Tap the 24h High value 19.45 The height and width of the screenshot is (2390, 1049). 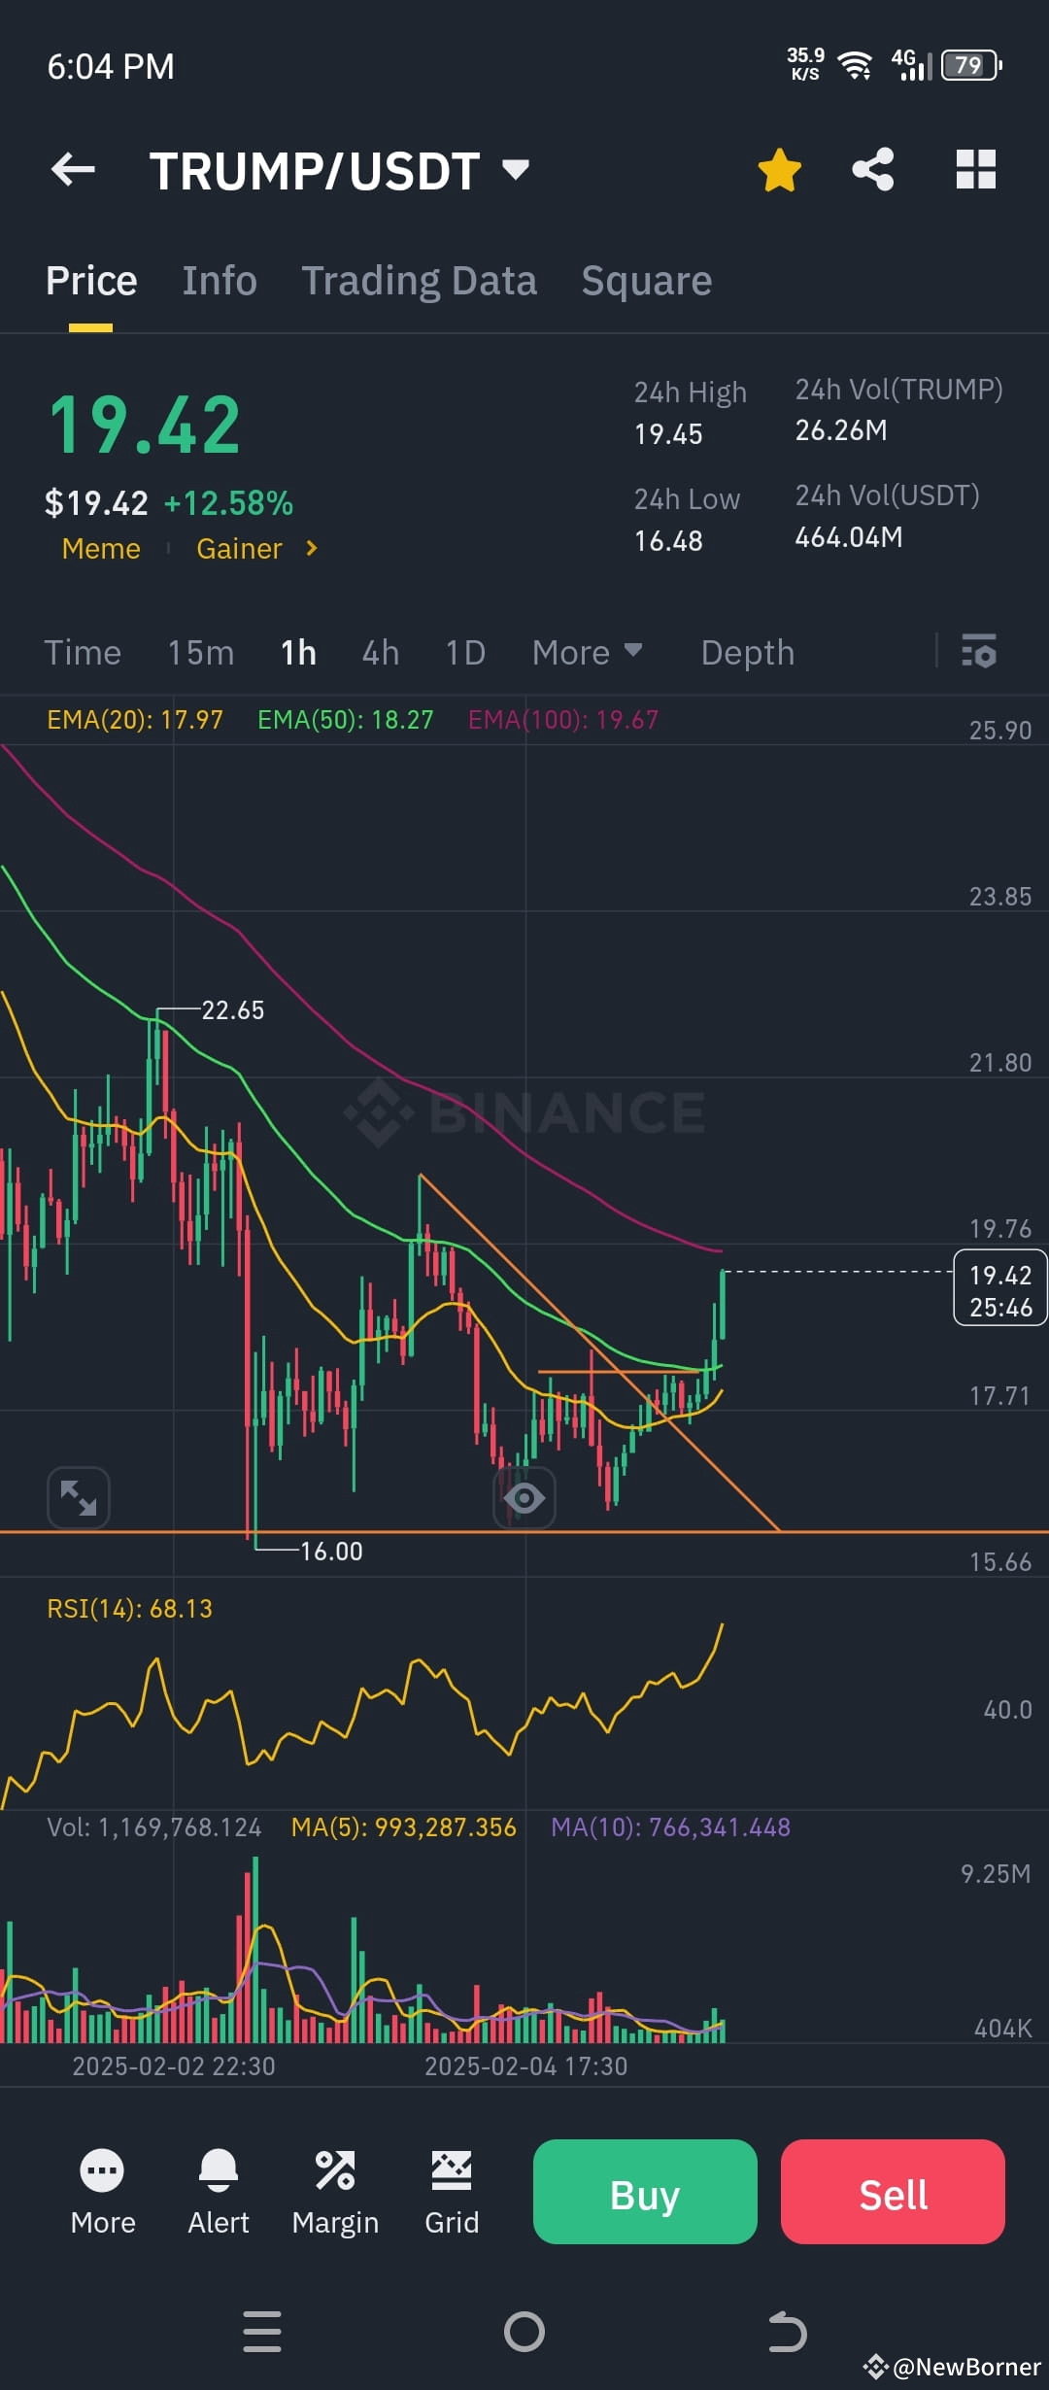(x=668, y=434)
